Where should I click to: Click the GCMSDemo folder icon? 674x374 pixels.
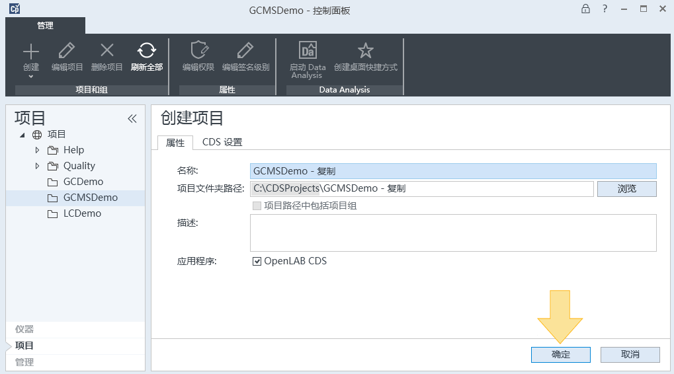pyautogui.click(x=53, y=198)
